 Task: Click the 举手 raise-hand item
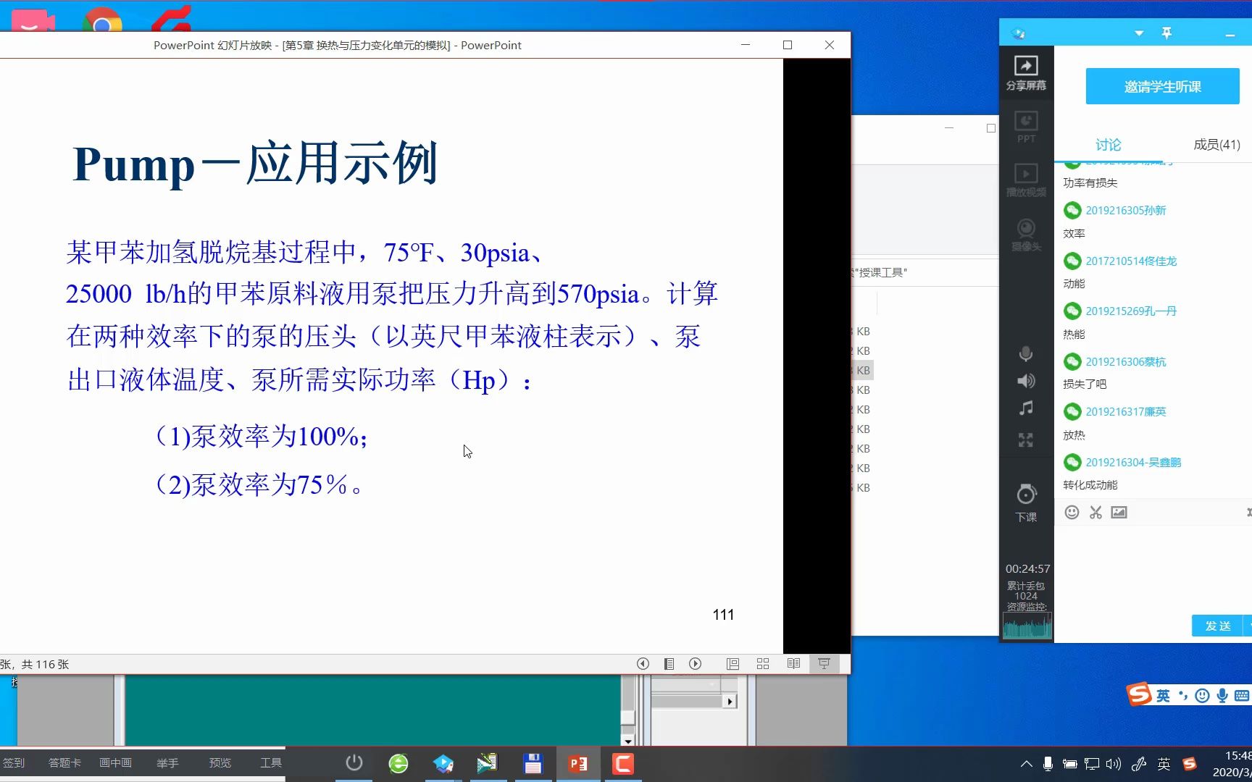[167, 763]
